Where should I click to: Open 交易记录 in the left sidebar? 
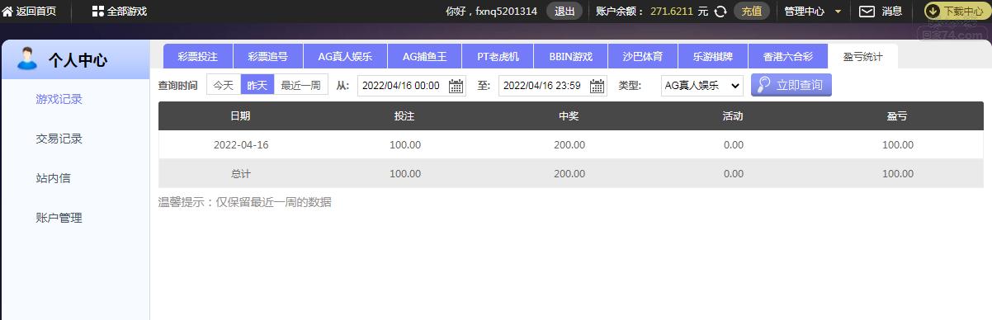click(59, 139)
